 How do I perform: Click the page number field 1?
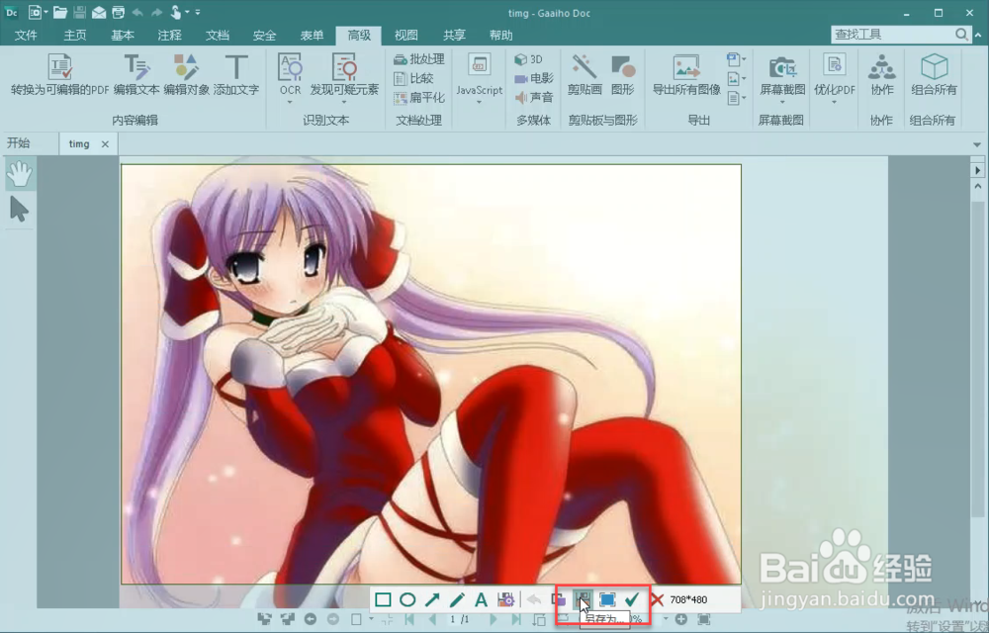click(453, 620)
